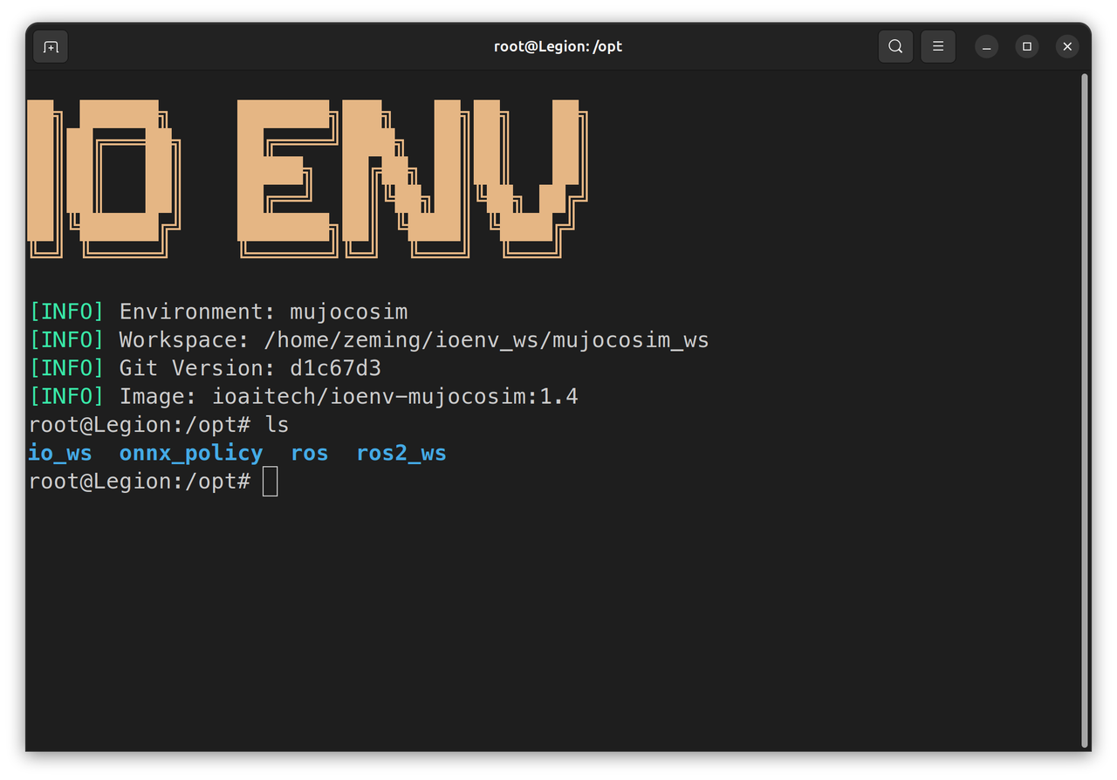This screenshot has height=780, width=1117.
Task: Place the cursor at the command prompt block
Action: [271, 482]
